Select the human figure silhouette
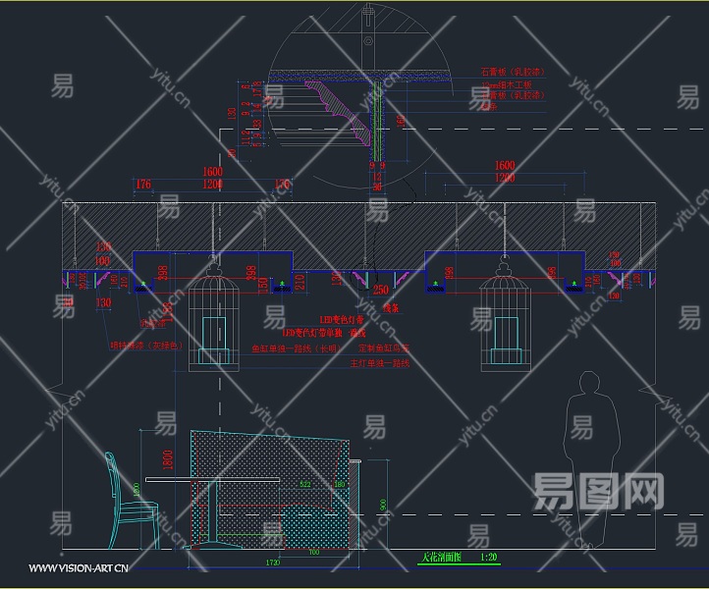Screen dimensions: 709x589 pos(591,458)
